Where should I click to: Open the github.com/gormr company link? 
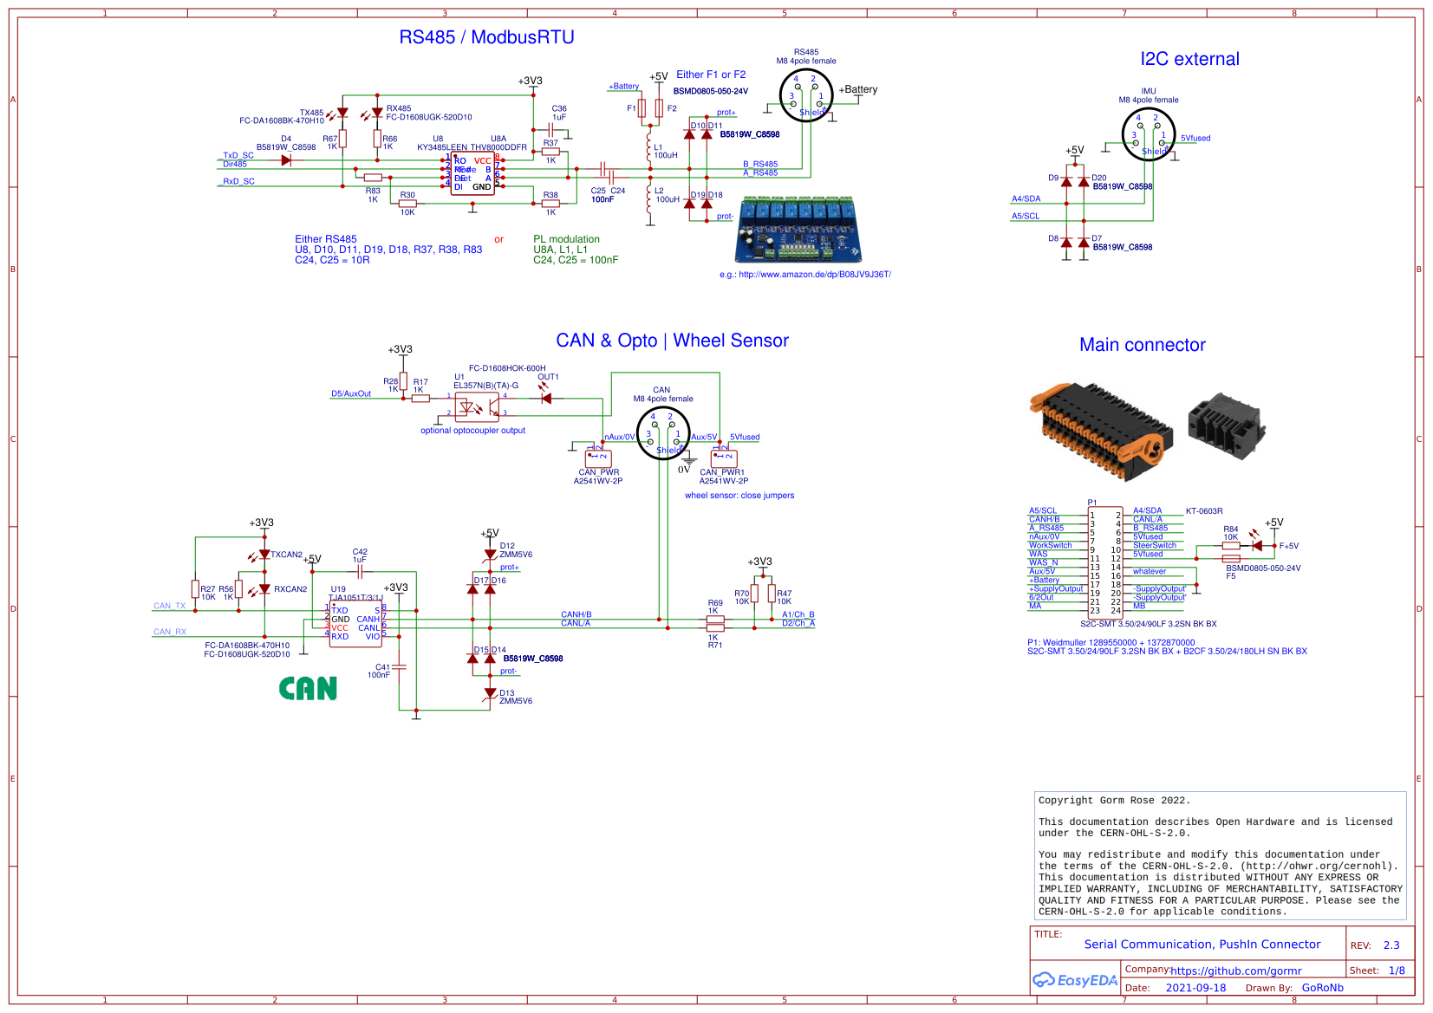pyautogui.click(x=1235, y=971)
